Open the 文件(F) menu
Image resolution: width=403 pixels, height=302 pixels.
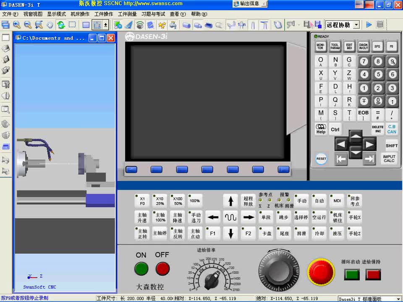click(10, 14)
